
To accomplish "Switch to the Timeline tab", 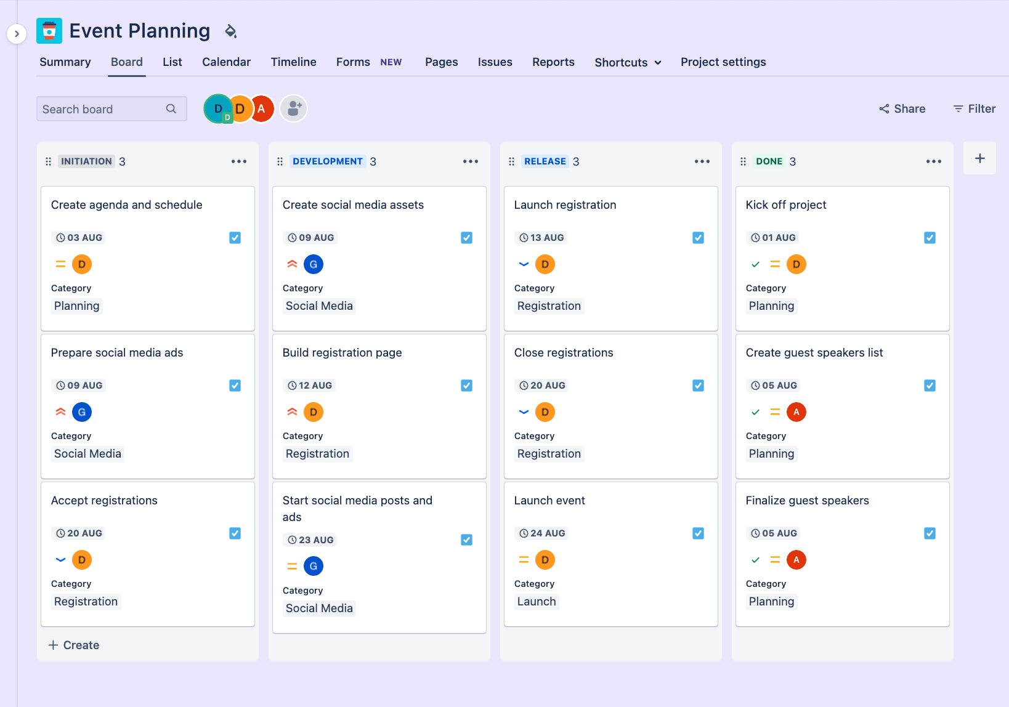I will (x=293, y=62).
